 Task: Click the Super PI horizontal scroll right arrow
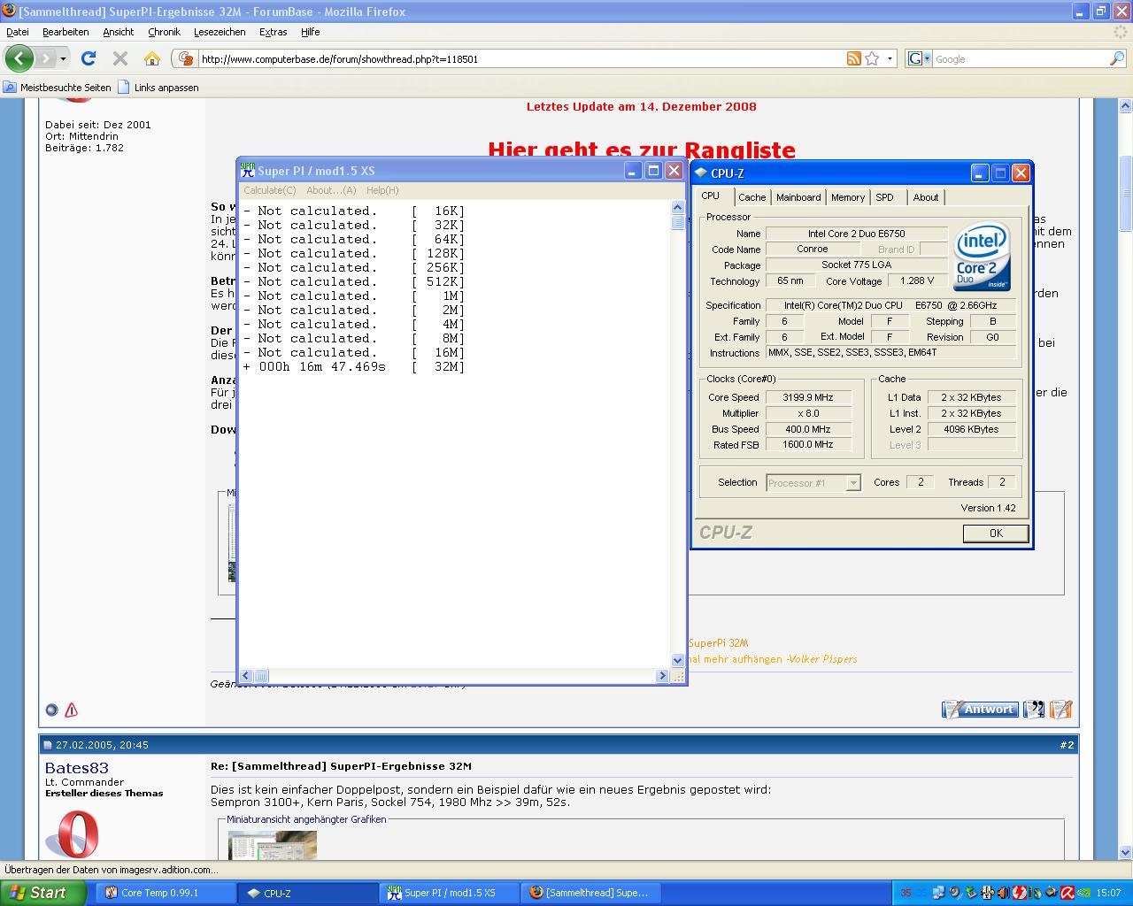tap(662, 676)
